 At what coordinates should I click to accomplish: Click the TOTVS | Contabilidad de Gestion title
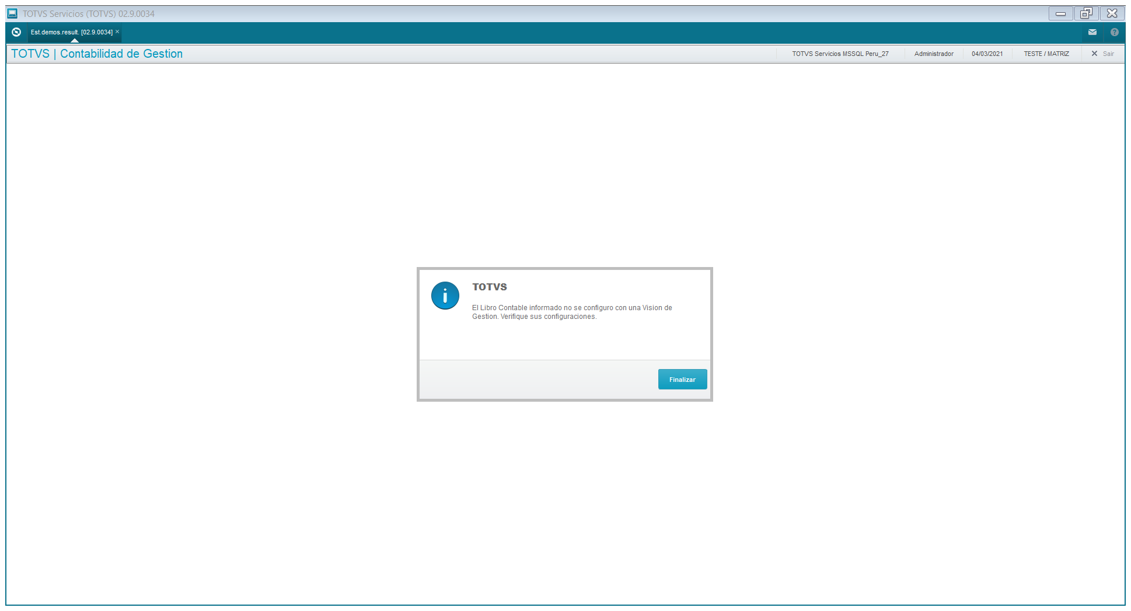click(x=97, y=54)
